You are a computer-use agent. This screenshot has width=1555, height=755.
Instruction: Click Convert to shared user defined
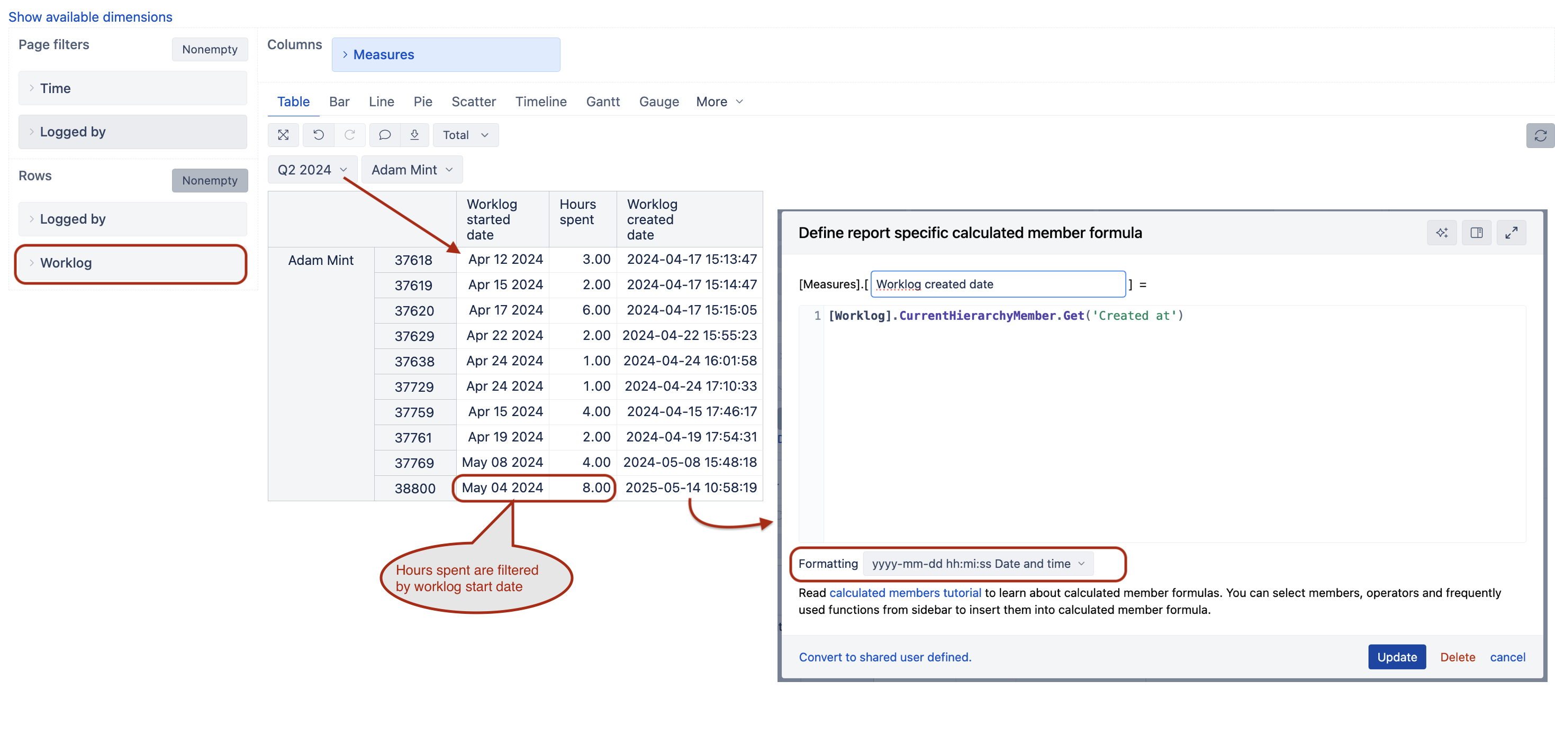click(885, 657)
